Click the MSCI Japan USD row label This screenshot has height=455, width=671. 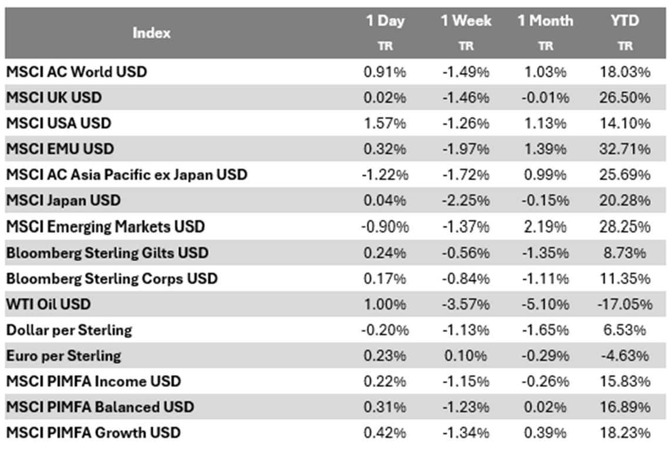click(x=63, y=201)
